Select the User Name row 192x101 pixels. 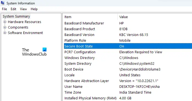(x=128, y=87)
